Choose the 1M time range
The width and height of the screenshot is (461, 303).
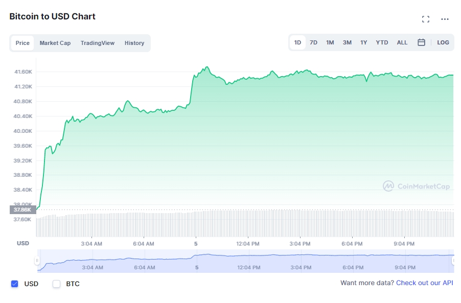click(330, 42)
